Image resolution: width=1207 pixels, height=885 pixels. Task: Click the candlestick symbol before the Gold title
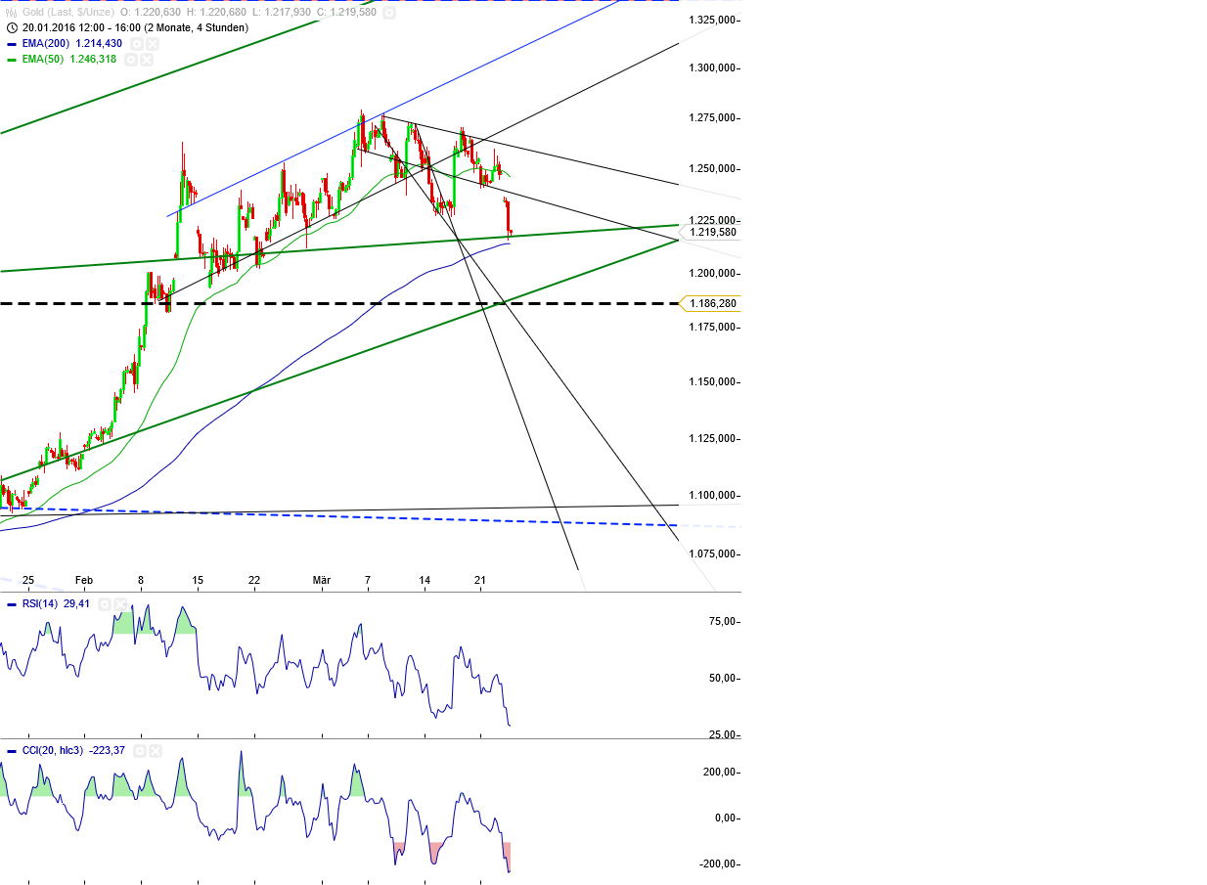(11, 13)
